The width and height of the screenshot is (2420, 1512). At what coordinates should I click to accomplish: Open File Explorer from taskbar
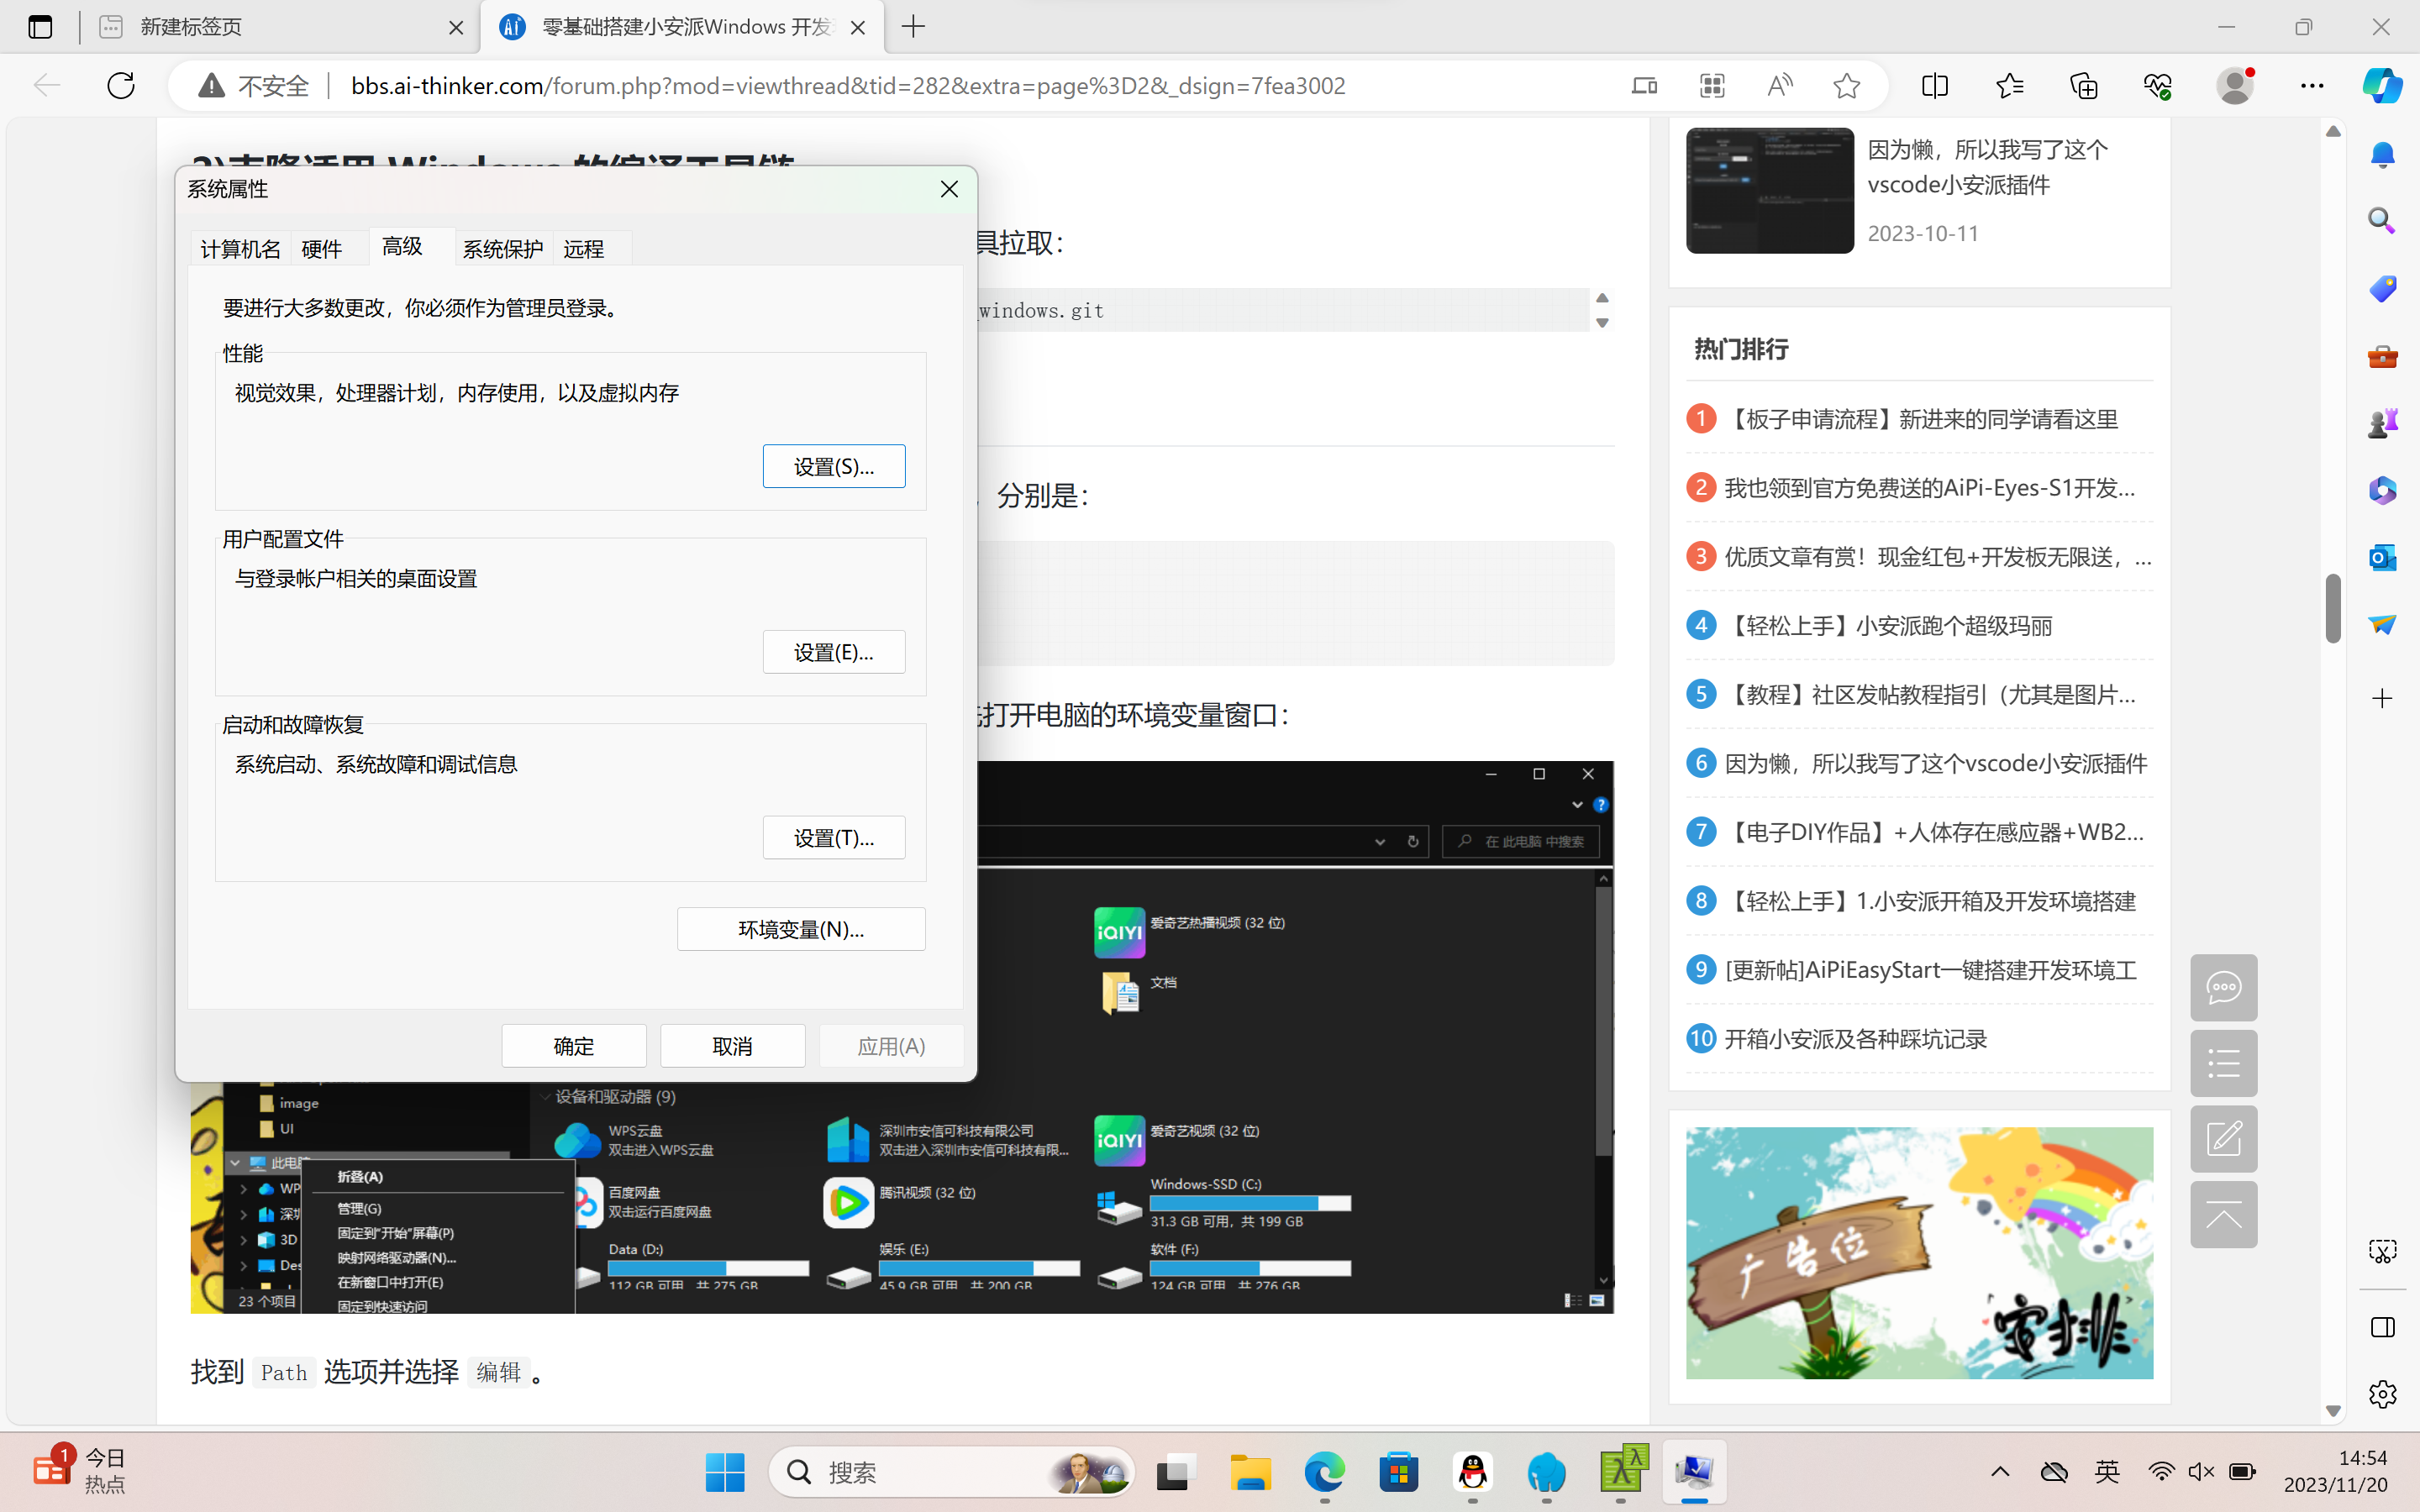(1250, 1472)
